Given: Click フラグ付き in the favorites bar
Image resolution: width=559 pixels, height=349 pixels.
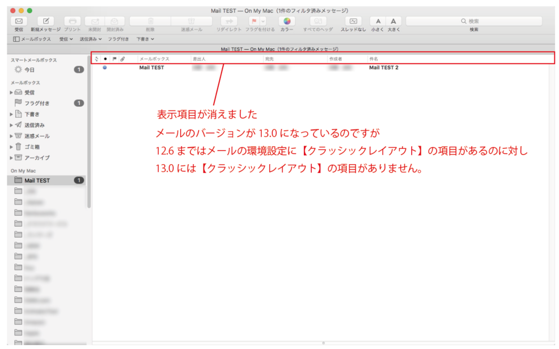Looking at the screenshot, I should pyautogui.click(x=118, y=39).
